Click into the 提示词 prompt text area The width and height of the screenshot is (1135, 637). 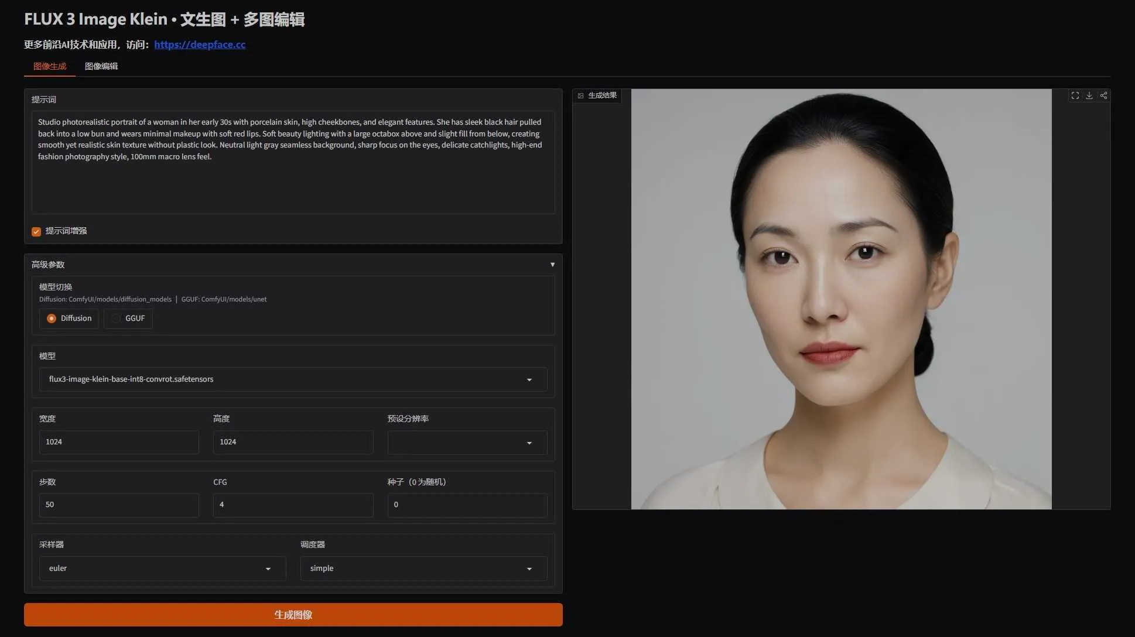293,162
